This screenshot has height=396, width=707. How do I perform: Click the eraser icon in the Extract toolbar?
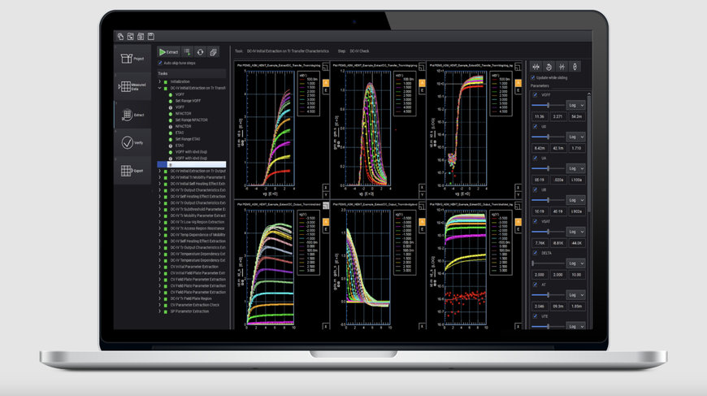(213, 52)
